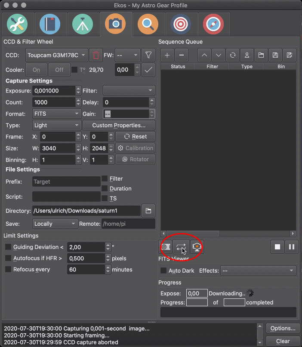Switch to the CCD camera tab
This screenshot has width=302, height=347.
pos(115,24)
